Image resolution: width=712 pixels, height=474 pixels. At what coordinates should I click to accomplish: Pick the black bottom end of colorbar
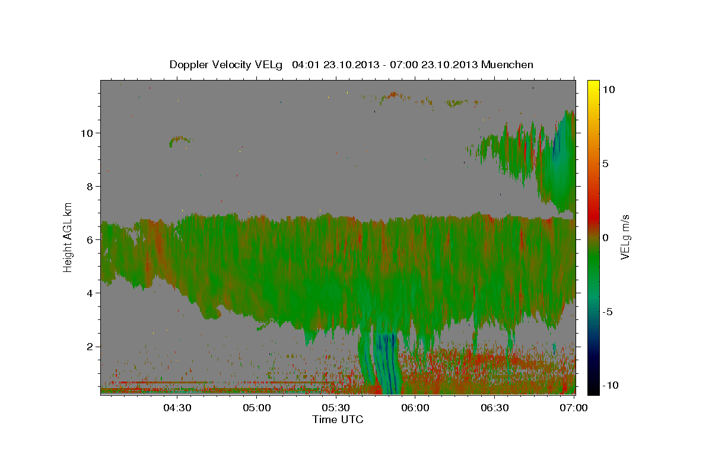click(593, 389)
